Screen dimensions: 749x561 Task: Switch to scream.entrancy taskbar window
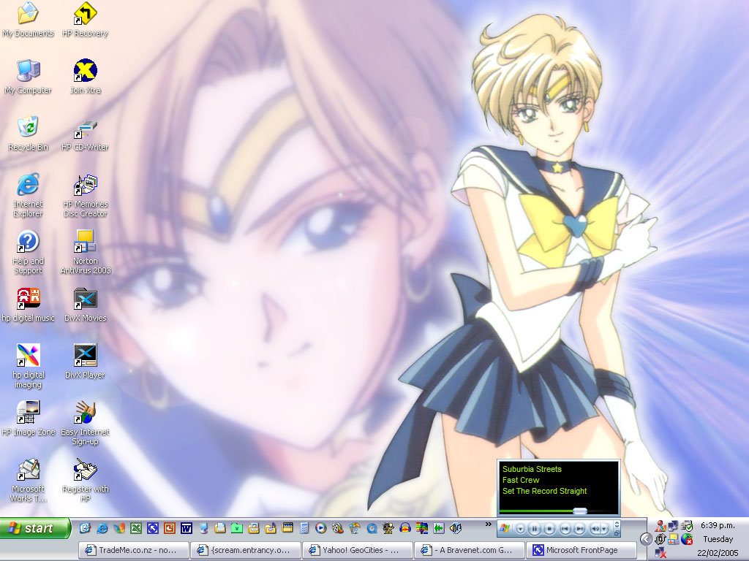click(245, 550)
